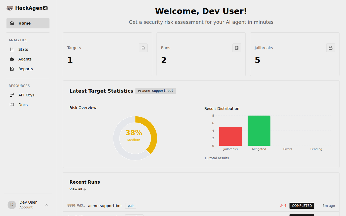Open the Stats analytics page

coord(28,49)
